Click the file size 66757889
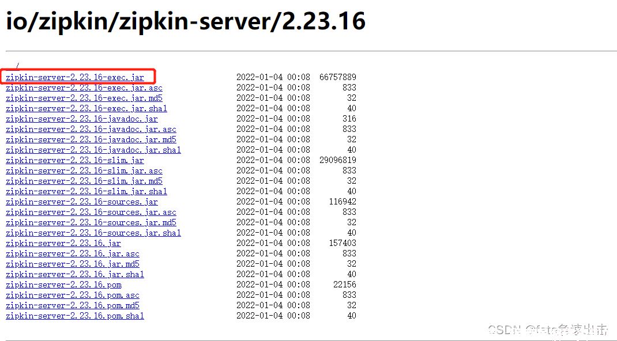The width and height of the screenshot is (617, 341). (x=337, y=77)
